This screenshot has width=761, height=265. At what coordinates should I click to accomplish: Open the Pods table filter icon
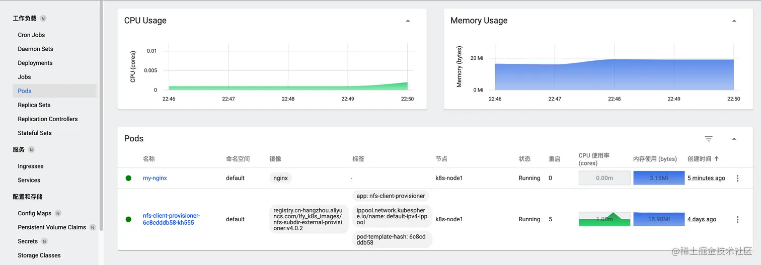click(709, 139)
